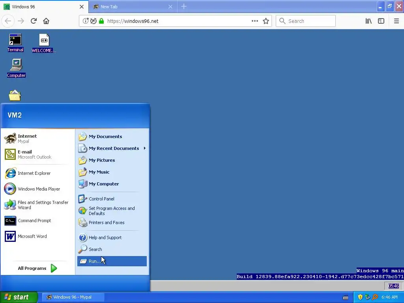
Task: Click the Windows start button
Action: 19,297
